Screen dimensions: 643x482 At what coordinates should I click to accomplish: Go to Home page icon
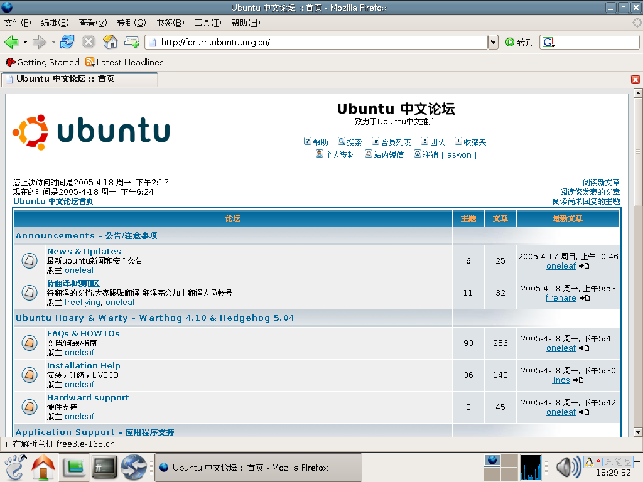[x=110, y=42]
